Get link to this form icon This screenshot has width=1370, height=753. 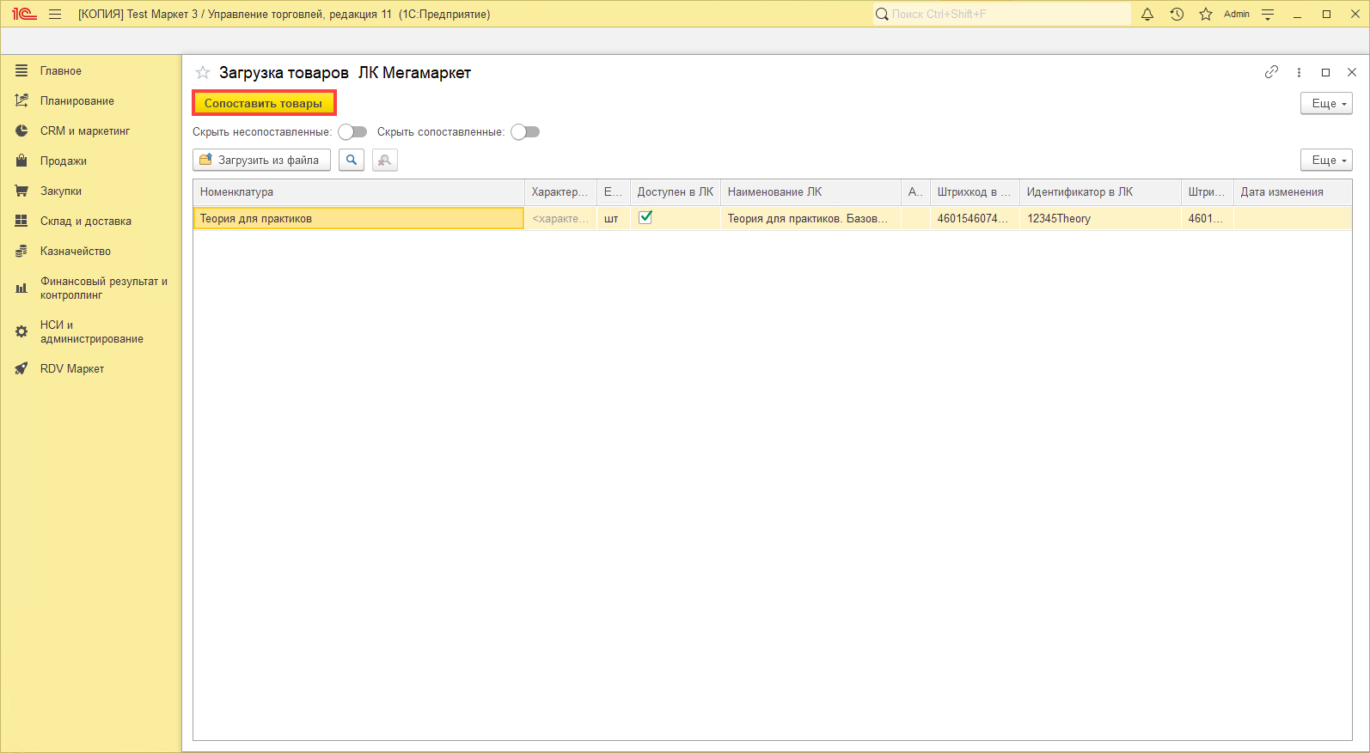point(1271,72)
